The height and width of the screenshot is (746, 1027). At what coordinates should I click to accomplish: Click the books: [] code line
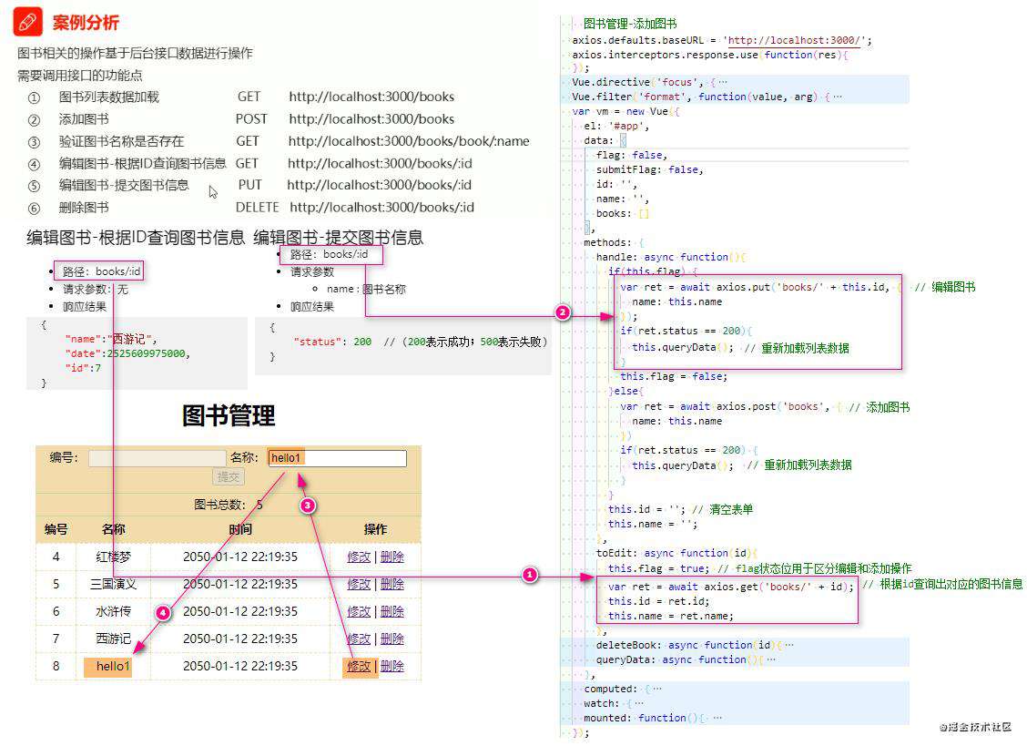[x=622, y=213]
